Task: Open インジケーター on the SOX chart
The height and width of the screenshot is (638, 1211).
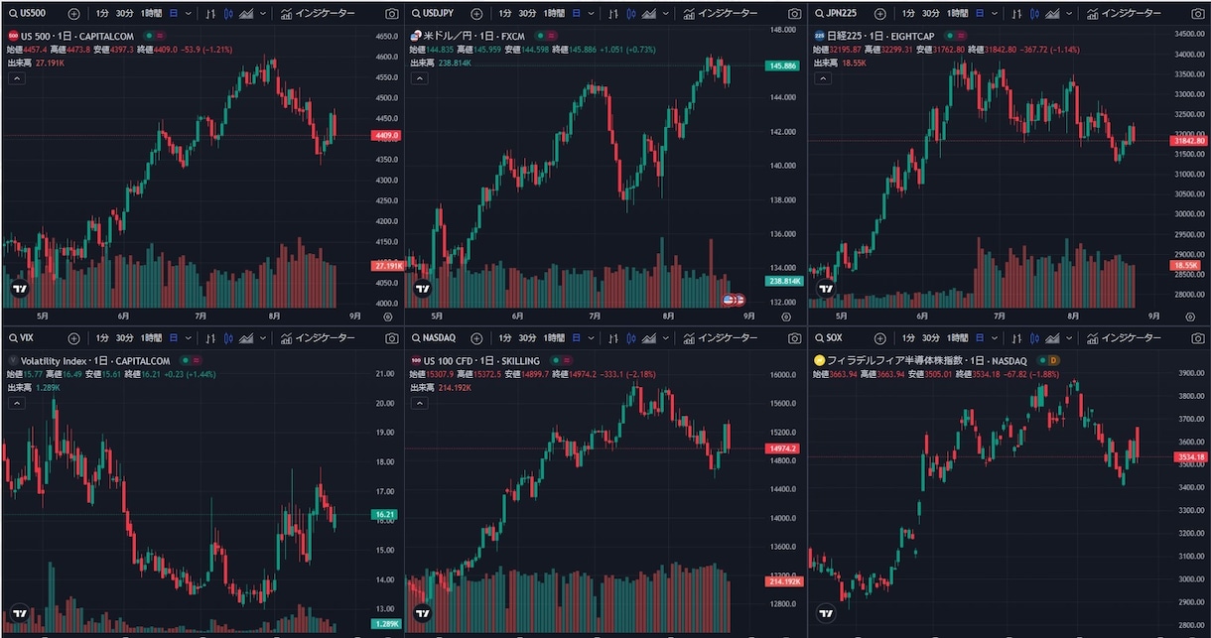Action: coord(1124,338)
